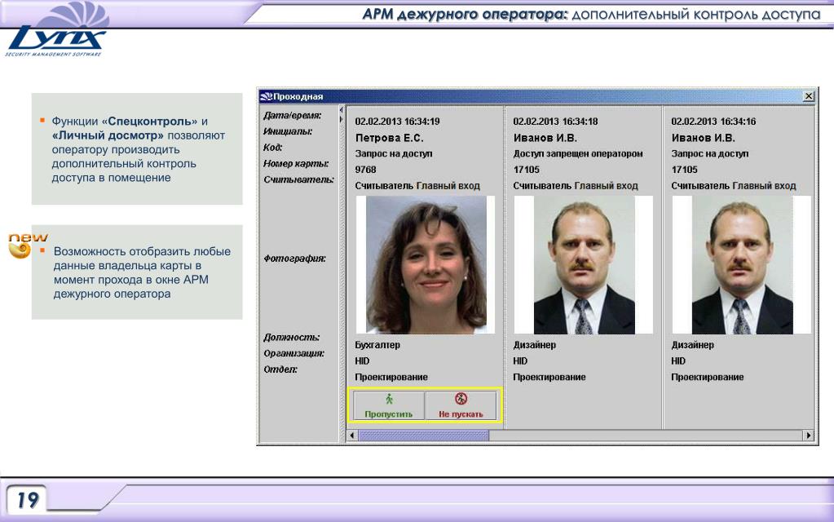Click the Проходная window title icon
The height and width of the screenshot is (522, 834).
(266, 96)
